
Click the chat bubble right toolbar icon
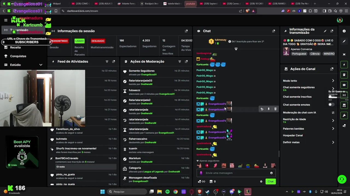coord(344,85)
